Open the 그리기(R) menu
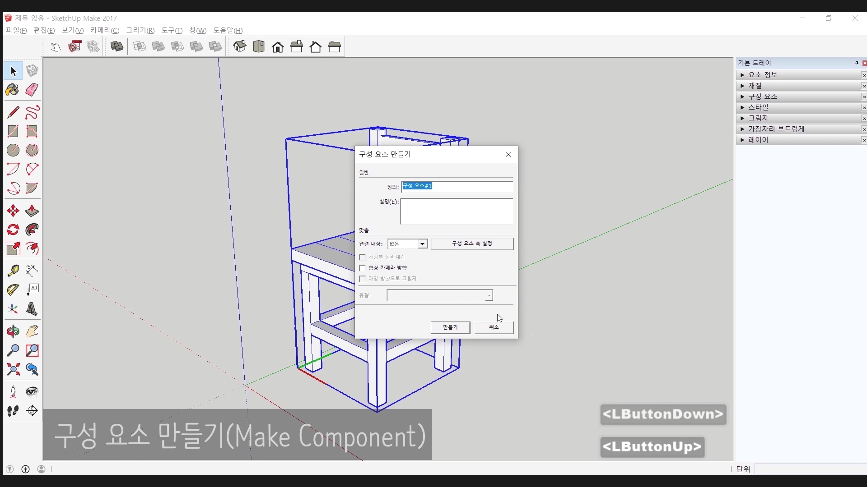The width and height of the screenshot is (867, 487). [x=140, y=30]
